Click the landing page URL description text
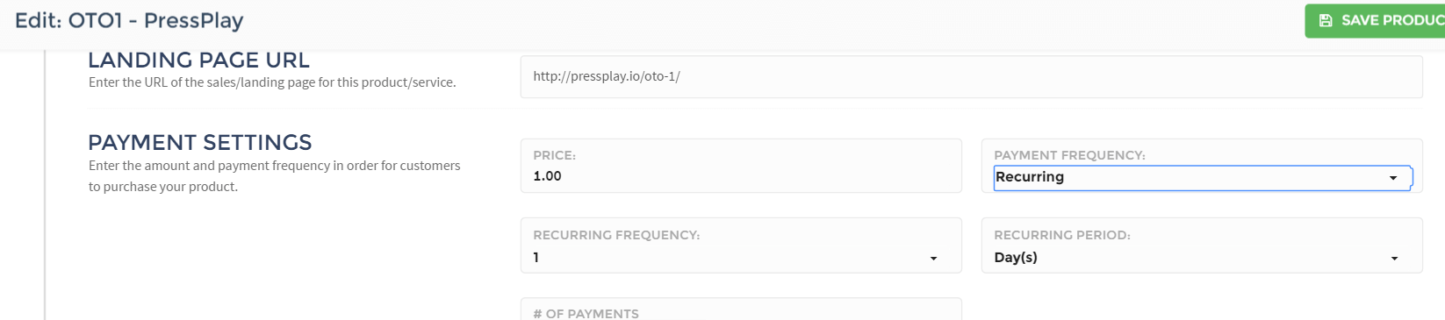Screen dimensions: 1445x320 (x=272, y=82)
